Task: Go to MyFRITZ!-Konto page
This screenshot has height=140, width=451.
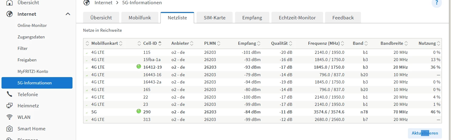Action: (x=33, y=71)
